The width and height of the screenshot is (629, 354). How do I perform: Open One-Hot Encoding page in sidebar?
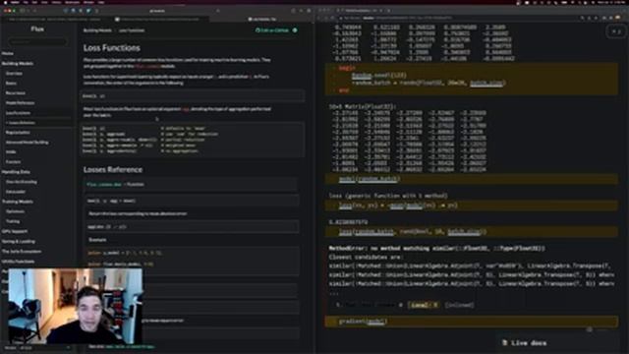point(22,182)
